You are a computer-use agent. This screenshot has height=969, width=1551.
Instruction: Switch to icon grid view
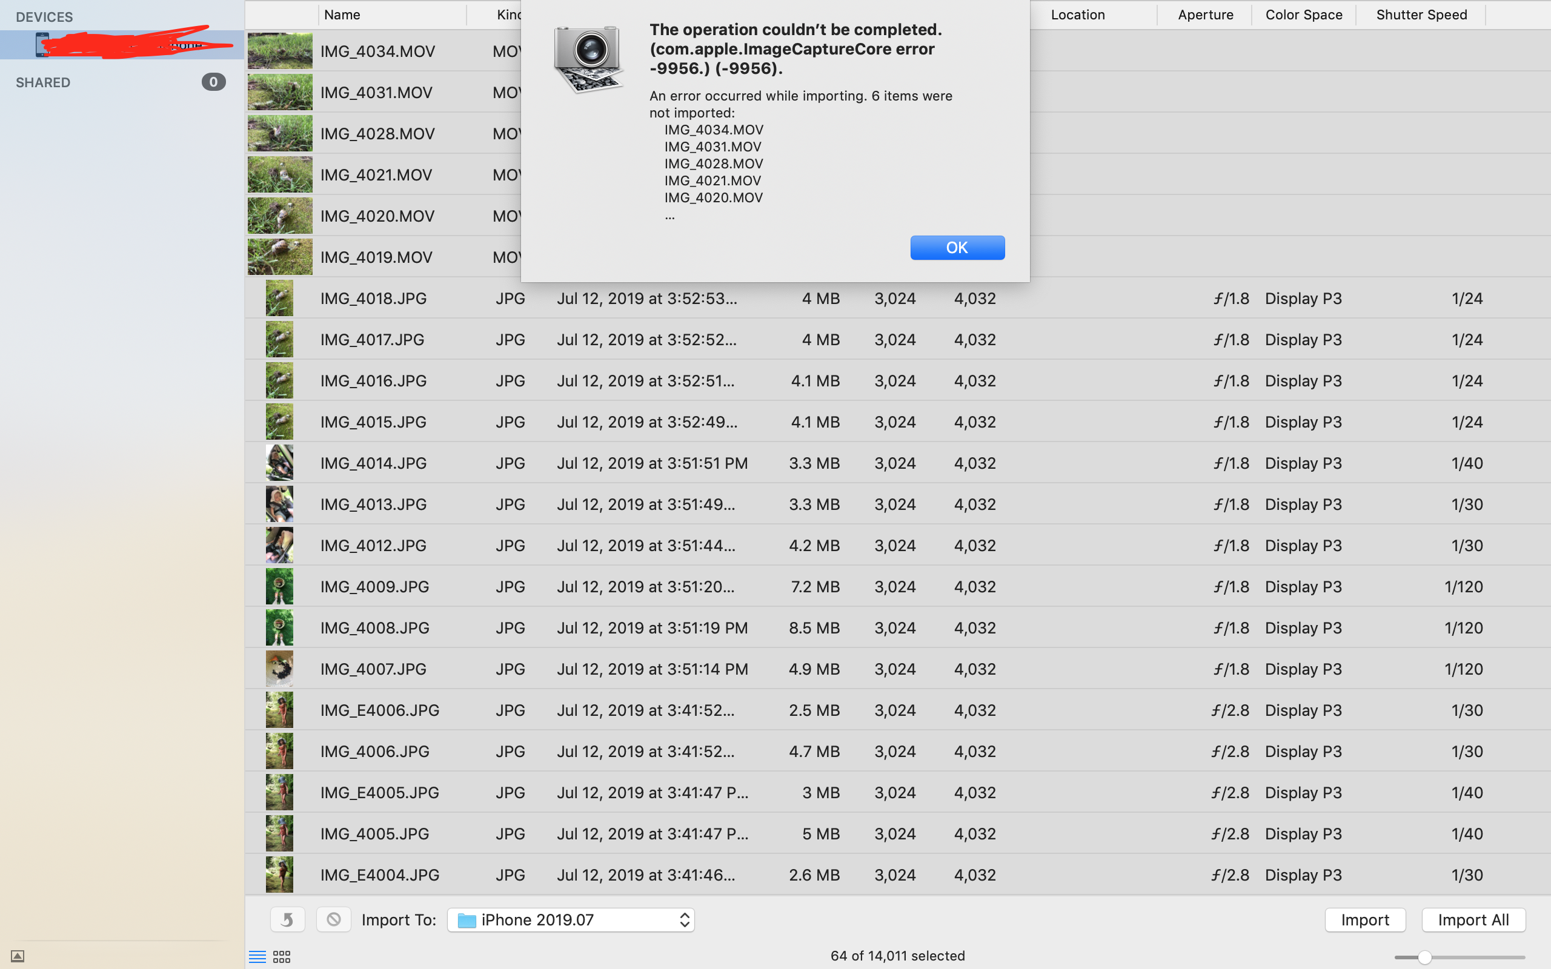[281, 957]
